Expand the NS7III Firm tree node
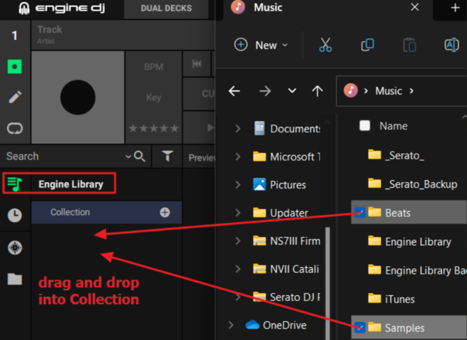This screenshot has width=467, height=340. click(x=237, y=241)
